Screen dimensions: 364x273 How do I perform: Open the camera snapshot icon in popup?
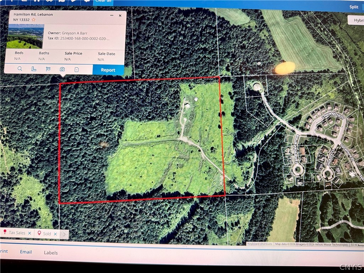pyautogui.click(x=62, y=69)
